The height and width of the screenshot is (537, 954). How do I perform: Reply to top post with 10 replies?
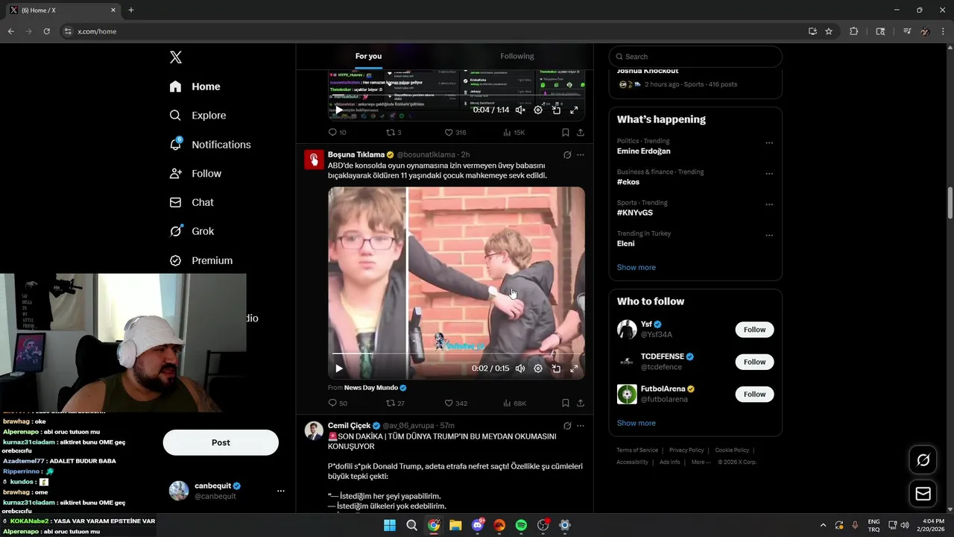click(x=337, y=133)
